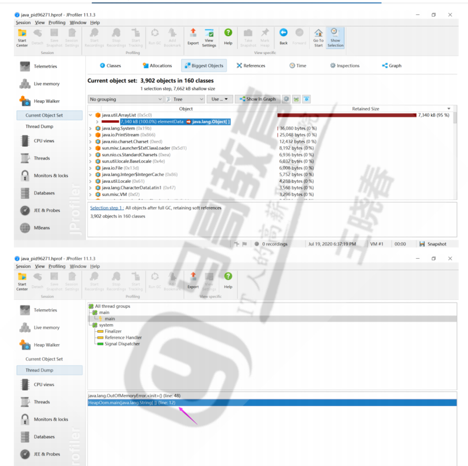Click the blue icon at the view toolbar's end
The width and height of the screenshot is (468, 466).
(307, 99)
